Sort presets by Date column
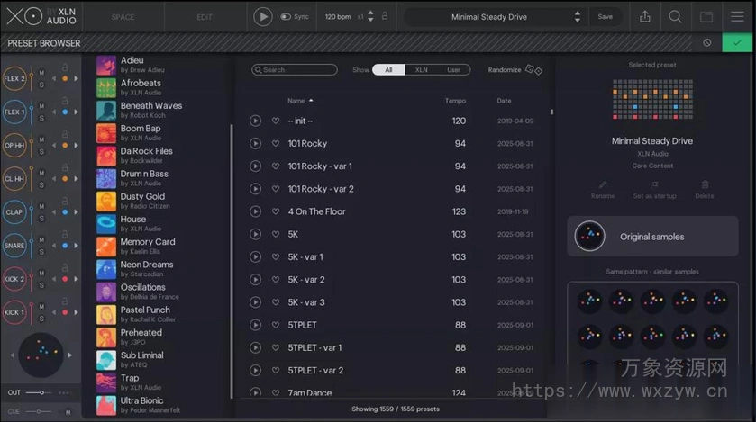 (x=504, y=101)
